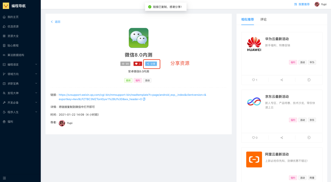Click the red heart like badge
331x182 pixels.
tap(138, 64)
